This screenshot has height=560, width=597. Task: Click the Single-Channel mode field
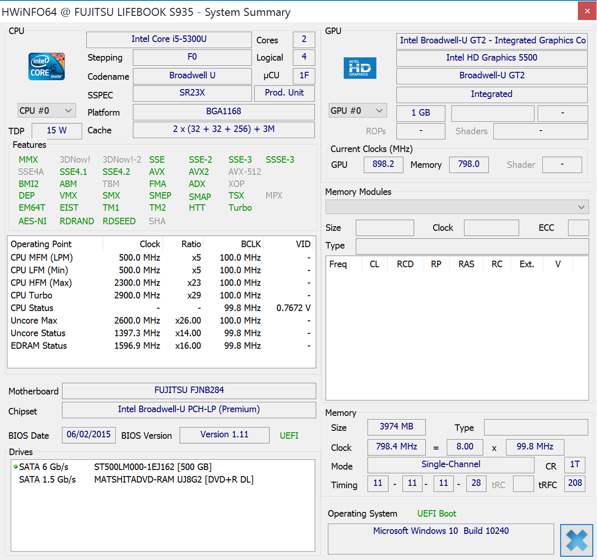451,465
